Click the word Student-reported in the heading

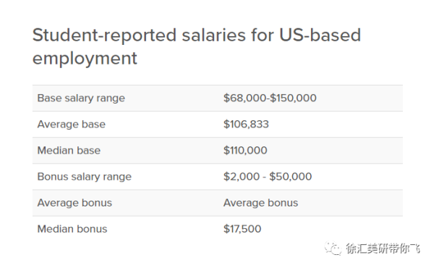click(x=104, y=36)
